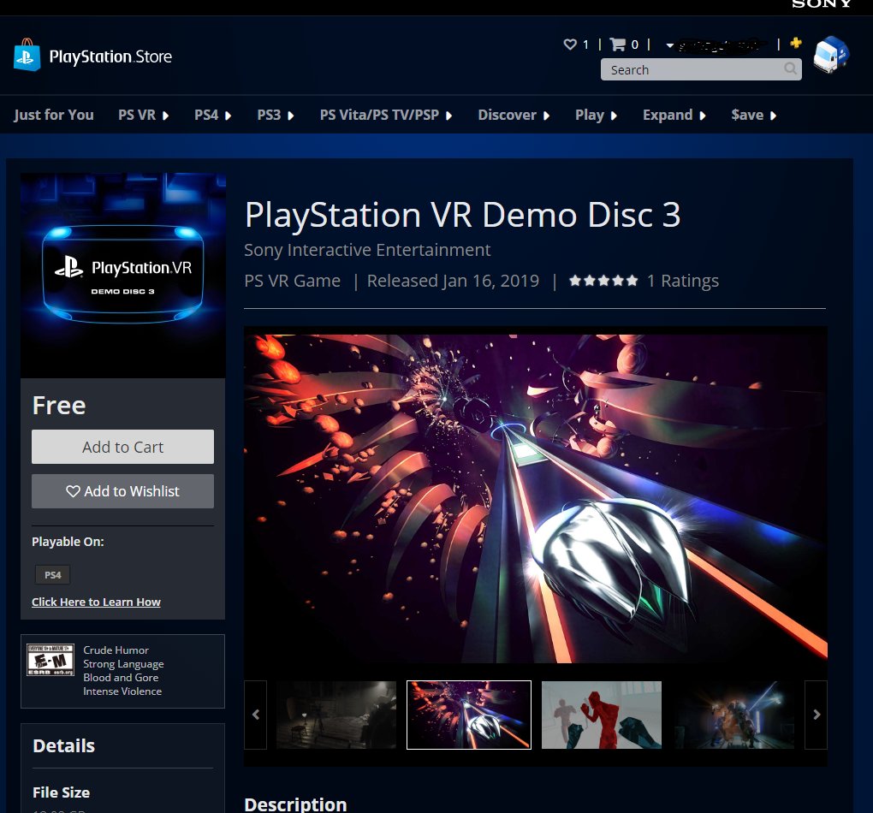Click the PlayStation Plus gold icon
This screenshot has width=873, height=813.
click(x=796, y=42)
